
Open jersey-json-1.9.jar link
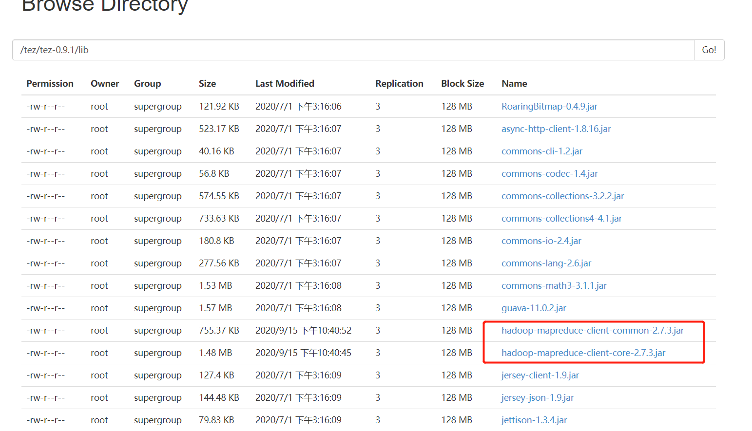pyautogui.click(x=538, y=397)
